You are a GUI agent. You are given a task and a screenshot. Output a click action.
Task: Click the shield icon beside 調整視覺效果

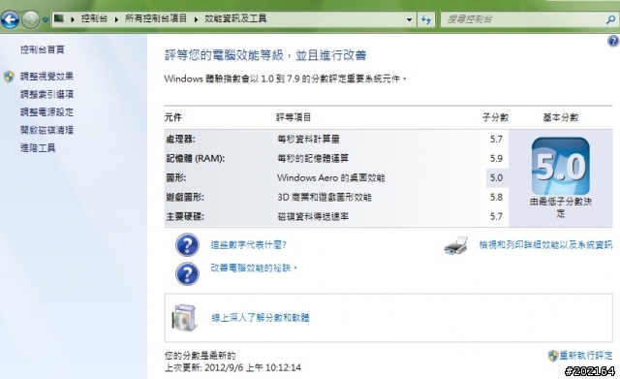click(9, 77)
